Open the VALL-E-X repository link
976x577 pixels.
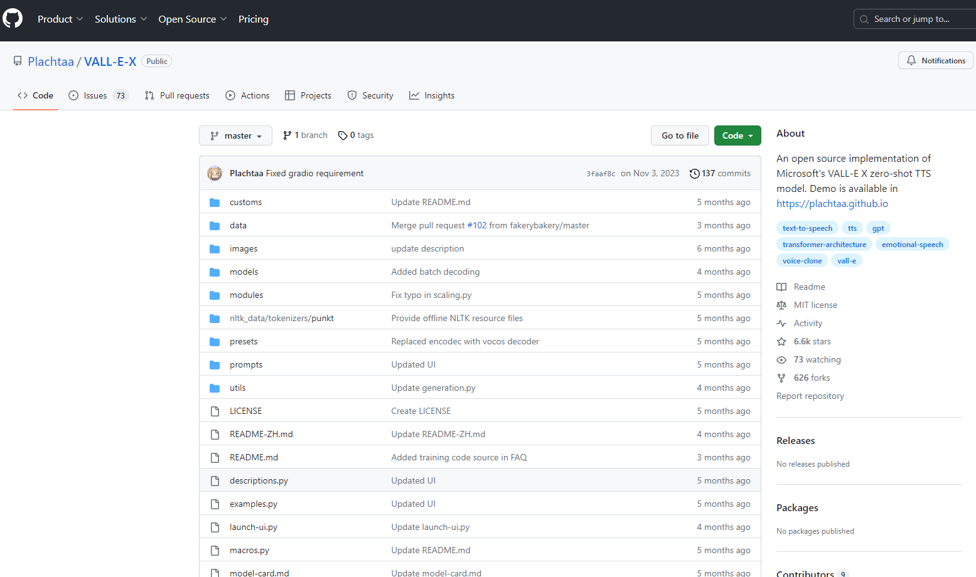tap(110, 61)
